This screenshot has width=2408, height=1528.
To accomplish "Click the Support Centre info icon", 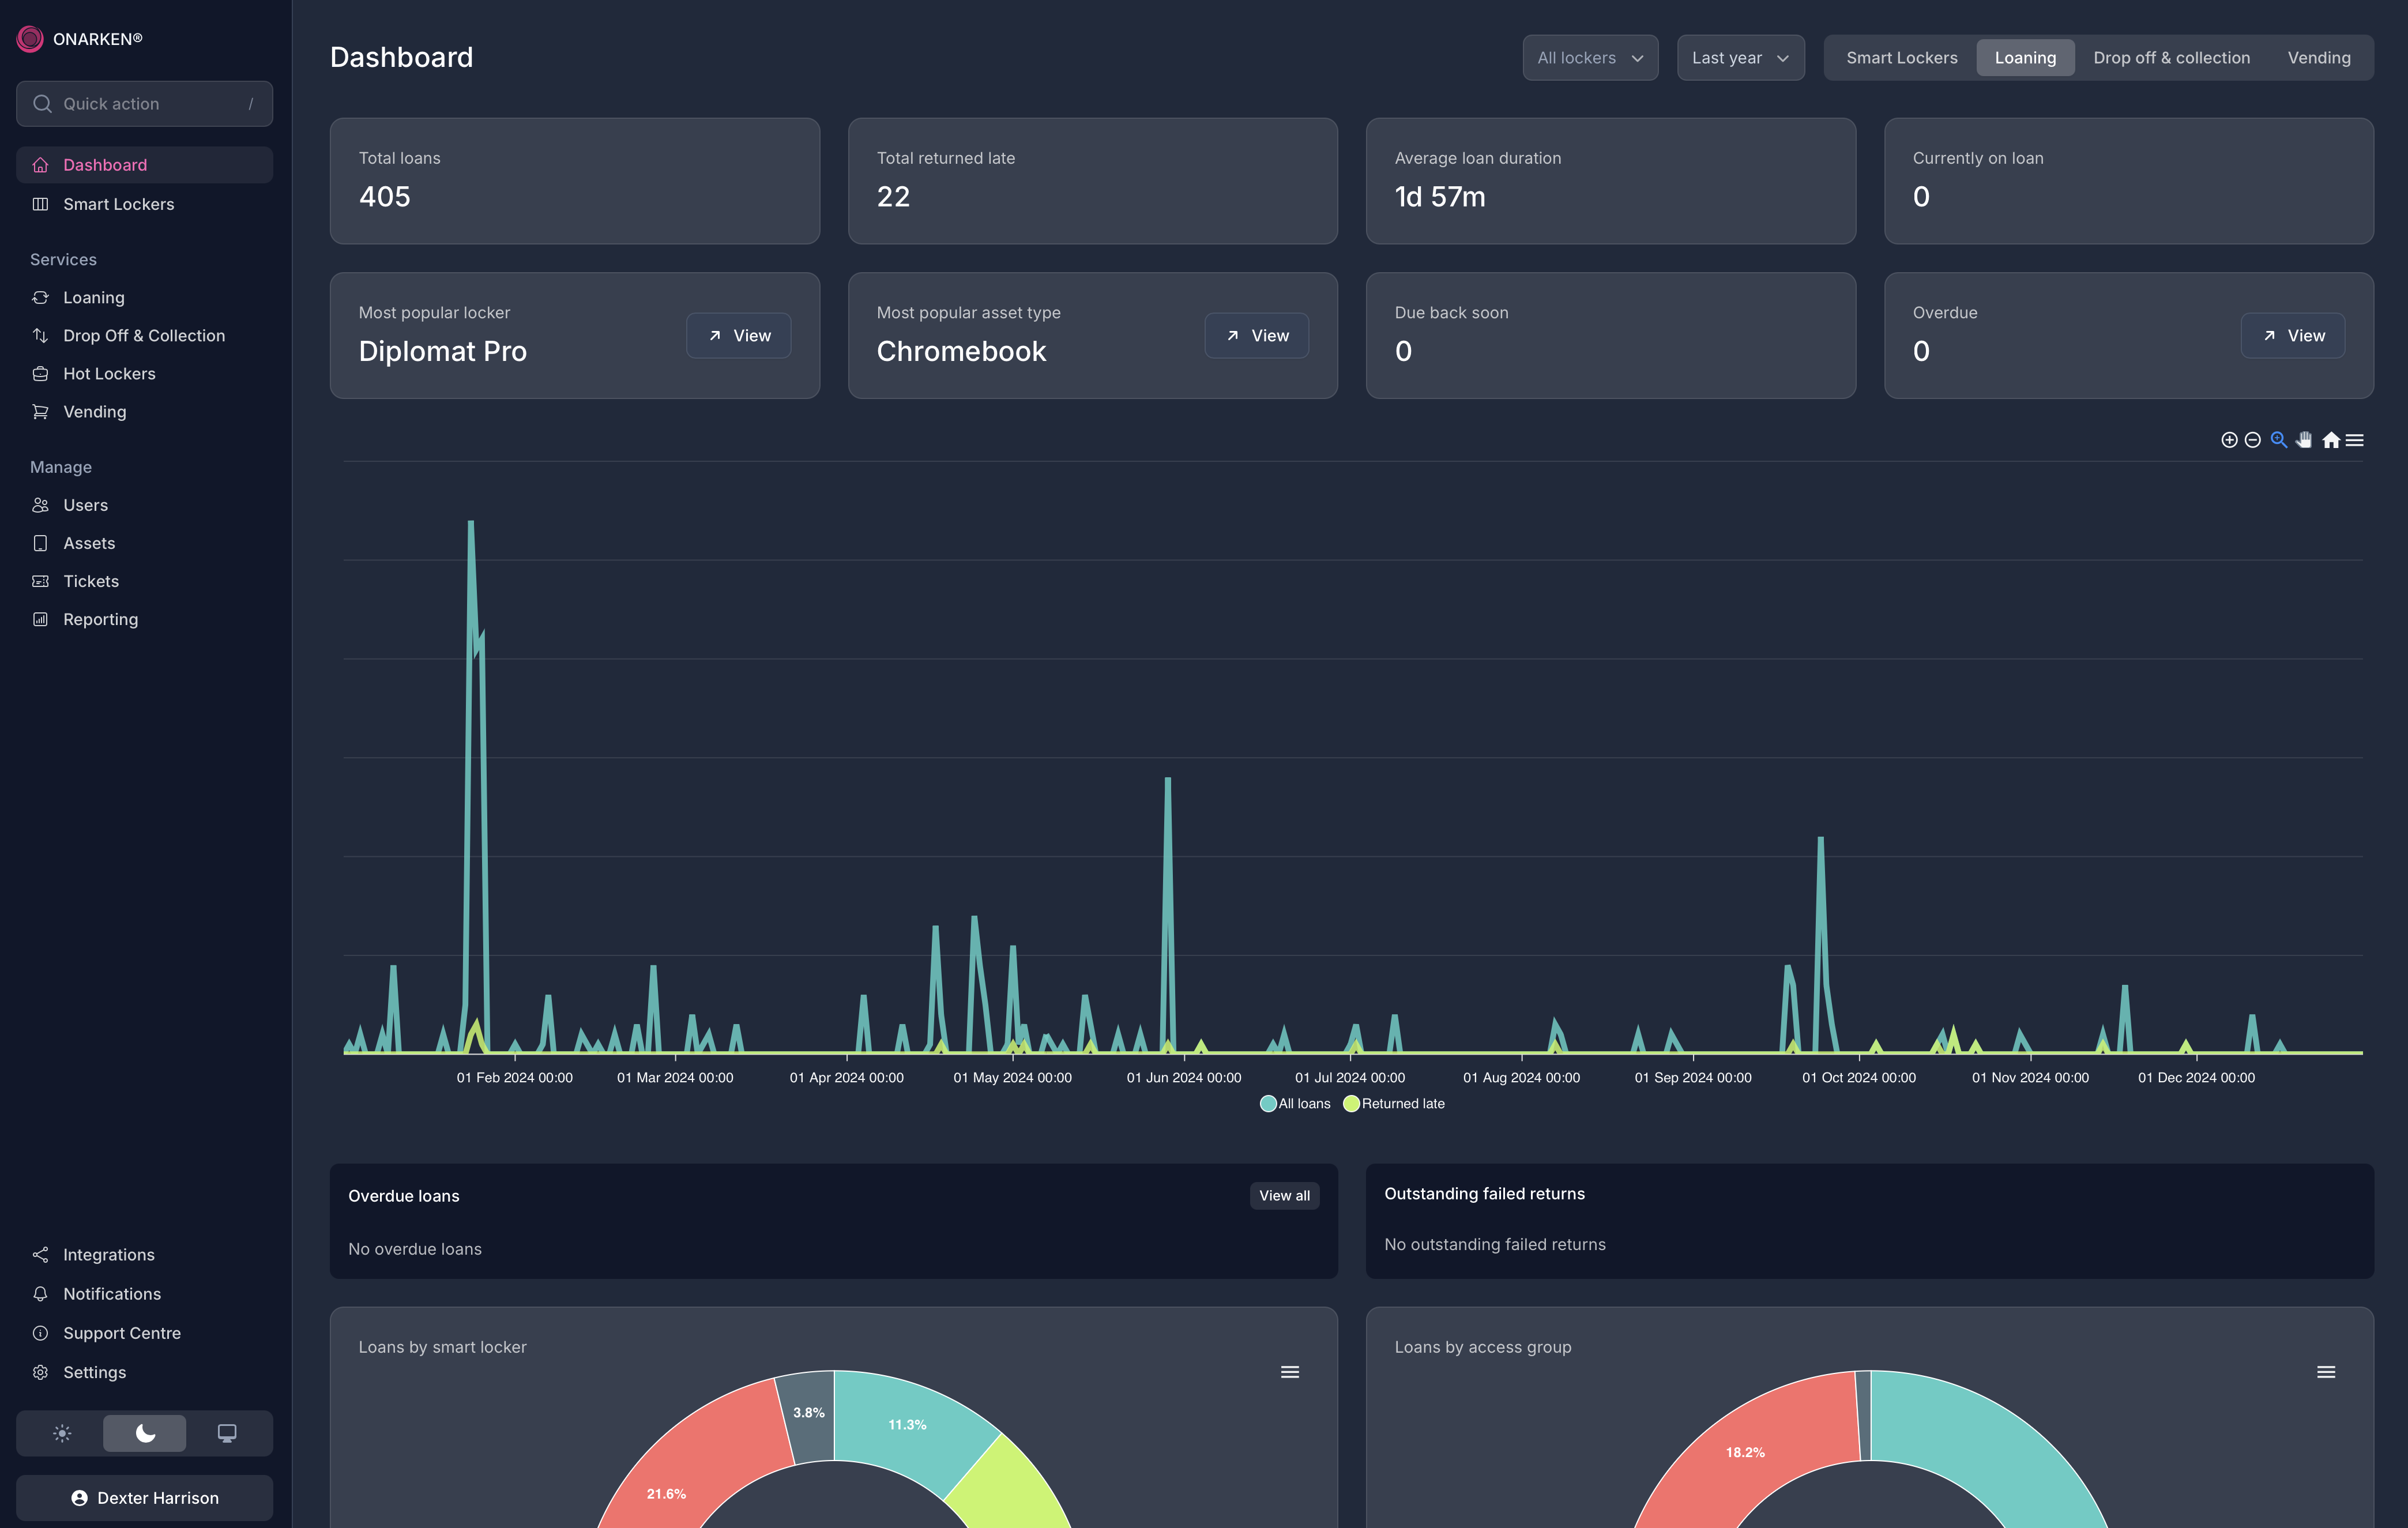I will point(40,1333).
